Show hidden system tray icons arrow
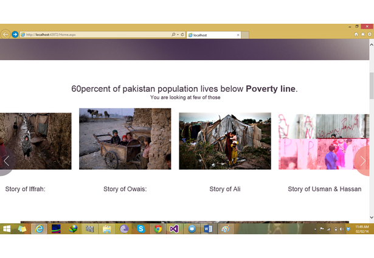This screenshot has width=374, height=258. tap(316, 229)
